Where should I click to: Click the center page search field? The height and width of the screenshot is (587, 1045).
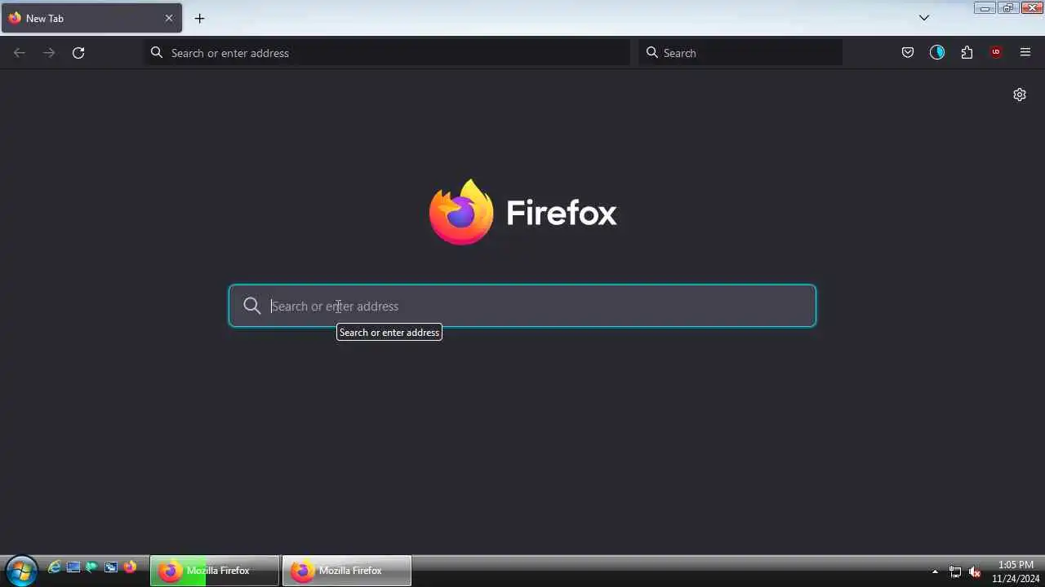522,306
